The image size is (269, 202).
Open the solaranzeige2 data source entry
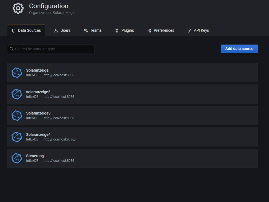[x=38, y=92]
